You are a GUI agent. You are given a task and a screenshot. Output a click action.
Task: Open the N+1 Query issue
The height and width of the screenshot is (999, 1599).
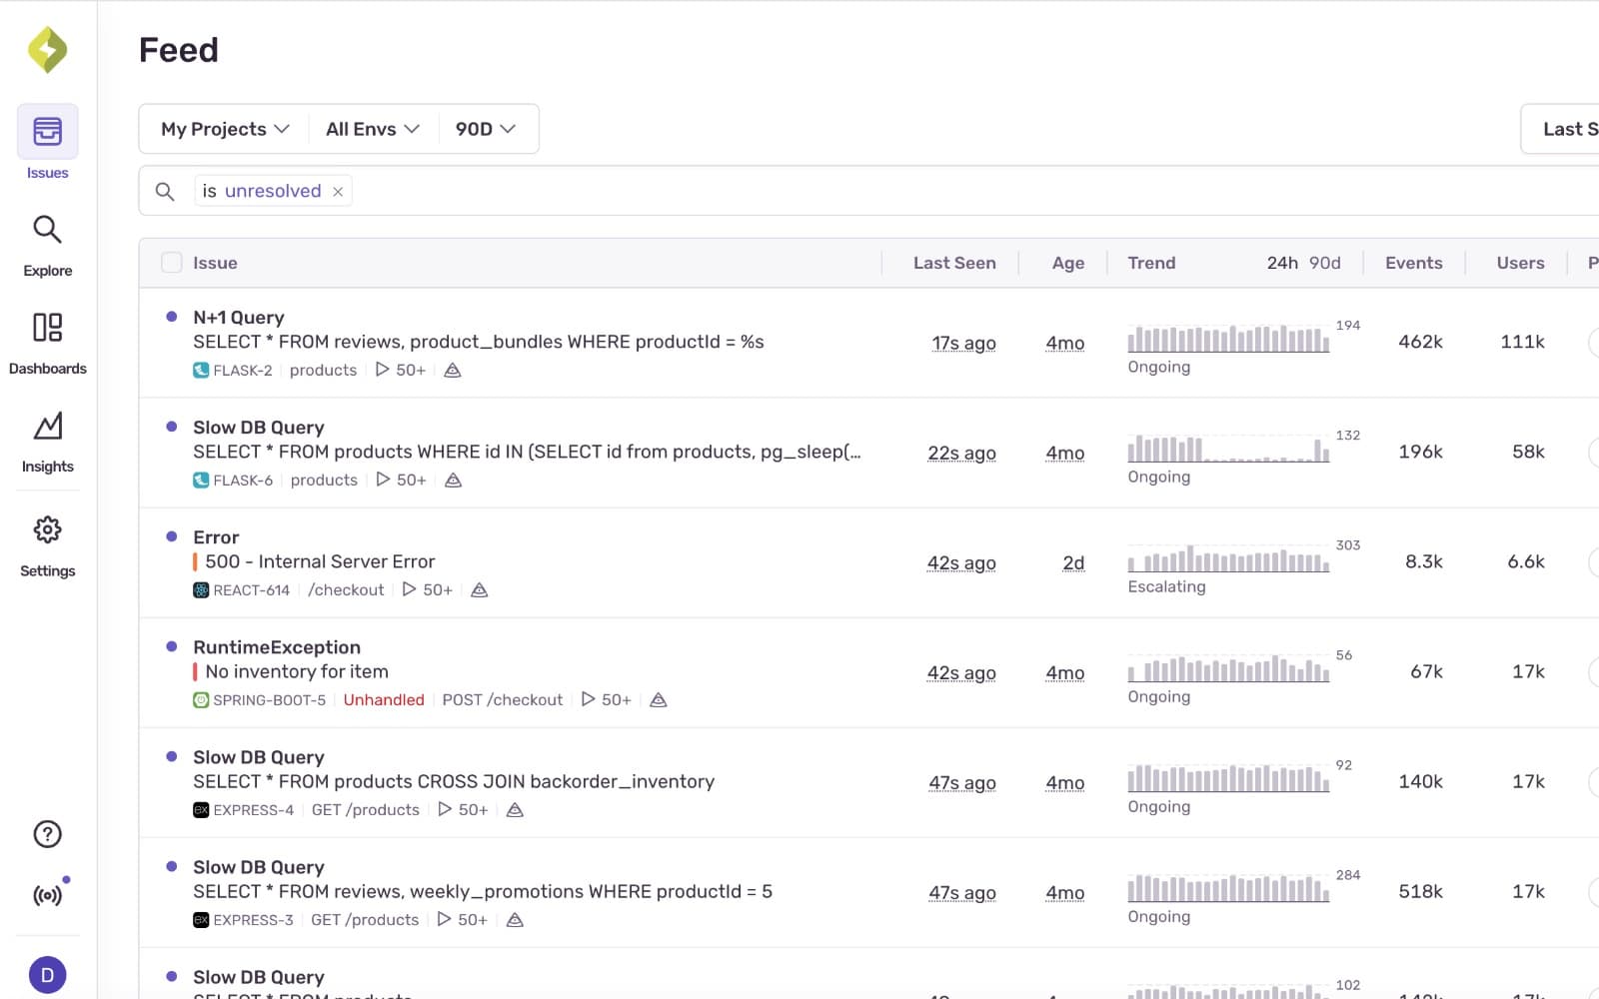click(239, 318)
